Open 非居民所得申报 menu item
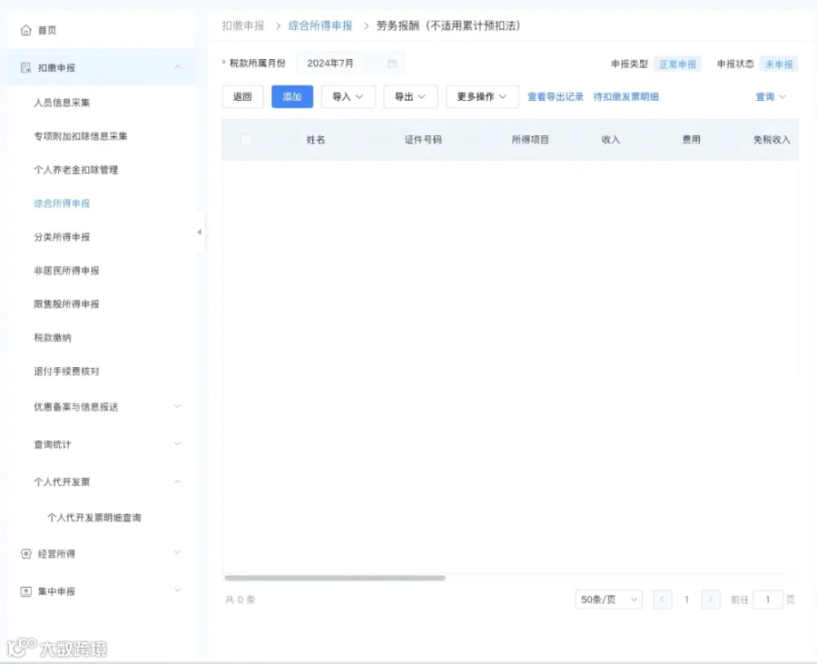Screen dimensions: 817x664 (x=66, y=271)
